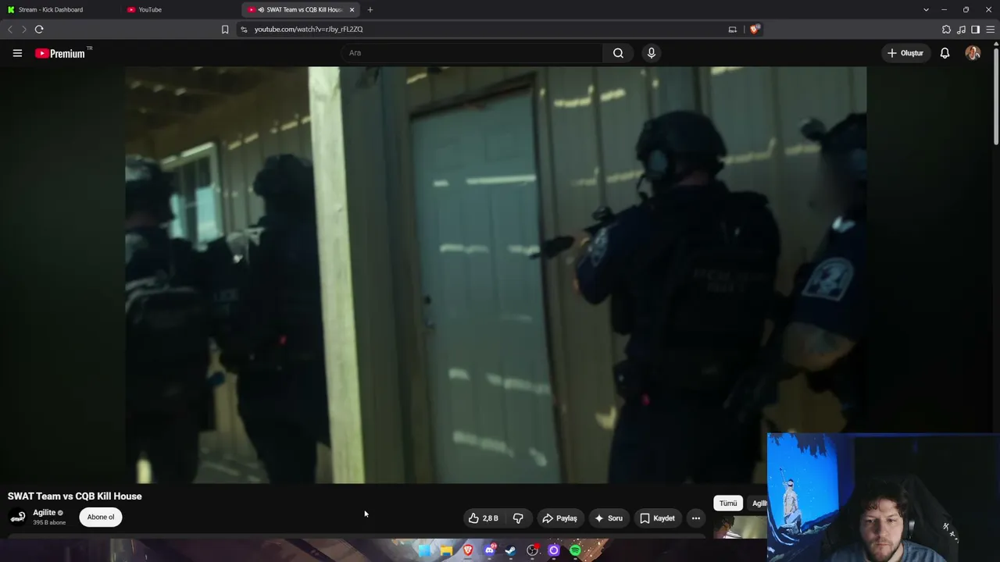Click the YouTube search magnifier button
This screenshot has width=1000, height=562.
618,53
